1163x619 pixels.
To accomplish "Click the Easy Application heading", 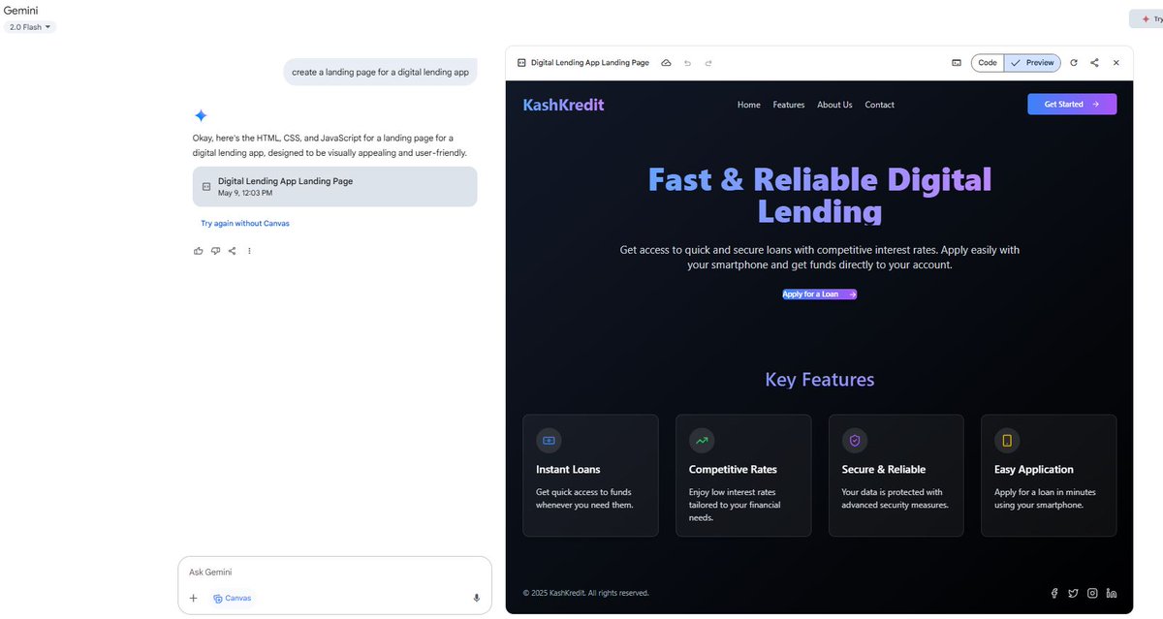I will click(x=1034, y=470).
